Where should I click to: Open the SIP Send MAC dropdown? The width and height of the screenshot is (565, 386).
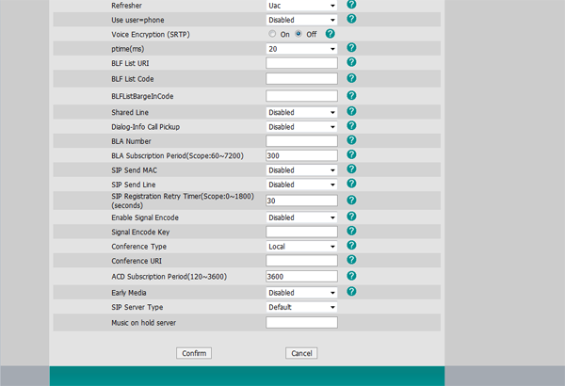(301, 170)
